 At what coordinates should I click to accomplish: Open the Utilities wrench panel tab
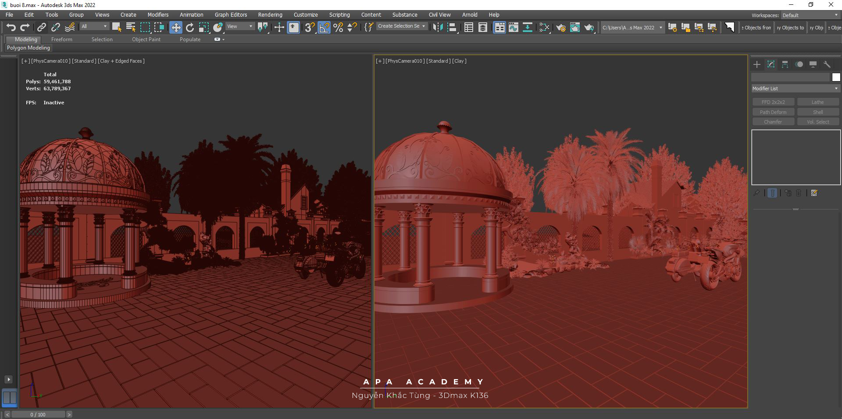(827, 64)
